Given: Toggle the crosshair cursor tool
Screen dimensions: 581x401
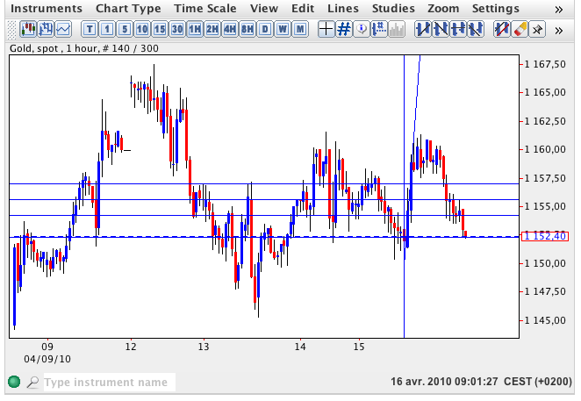Looking at the screenshot, I should (x=326, y=29).
